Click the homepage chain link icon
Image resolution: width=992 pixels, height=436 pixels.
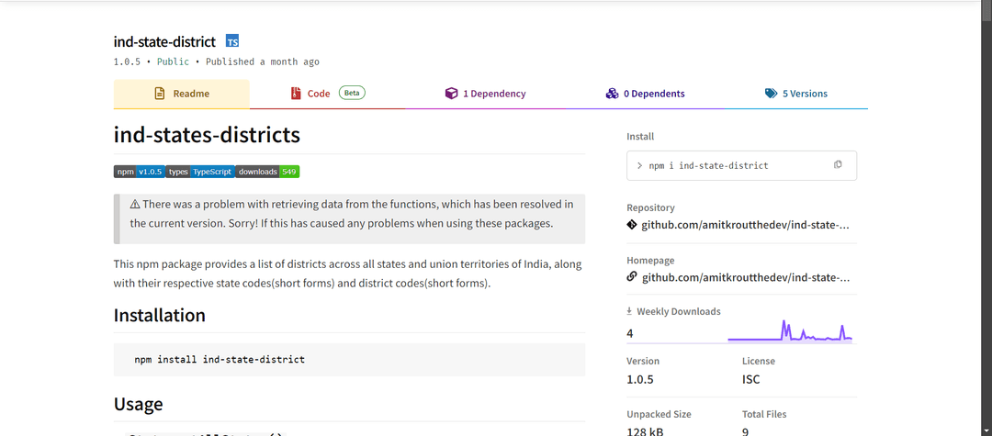pos(631,277)
